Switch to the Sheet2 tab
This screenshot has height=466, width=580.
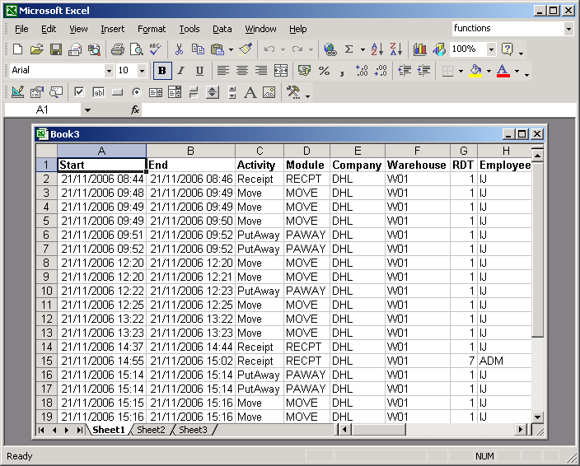151,430
